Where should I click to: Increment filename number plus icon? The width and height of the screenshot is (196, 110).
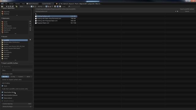(178, 11)
